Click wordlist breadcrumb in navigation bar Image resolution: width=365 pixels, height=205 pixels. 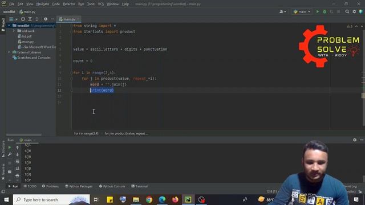click(9, 11)
